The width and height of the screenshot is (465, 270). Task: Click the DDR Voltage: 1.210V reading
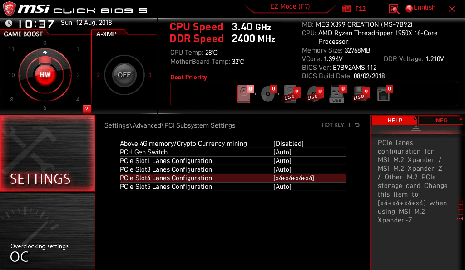pos(414,59)
